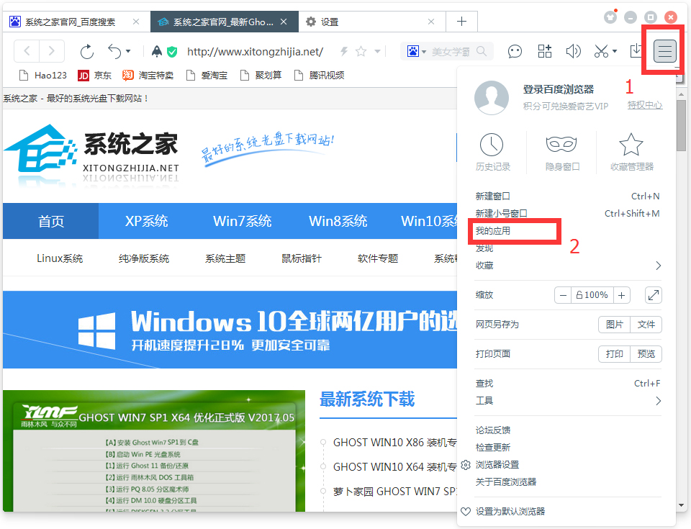Close the 系统之家官网_百度搜索 tab
The width and height of the screenshot is (691, 529).
[136, 22]
